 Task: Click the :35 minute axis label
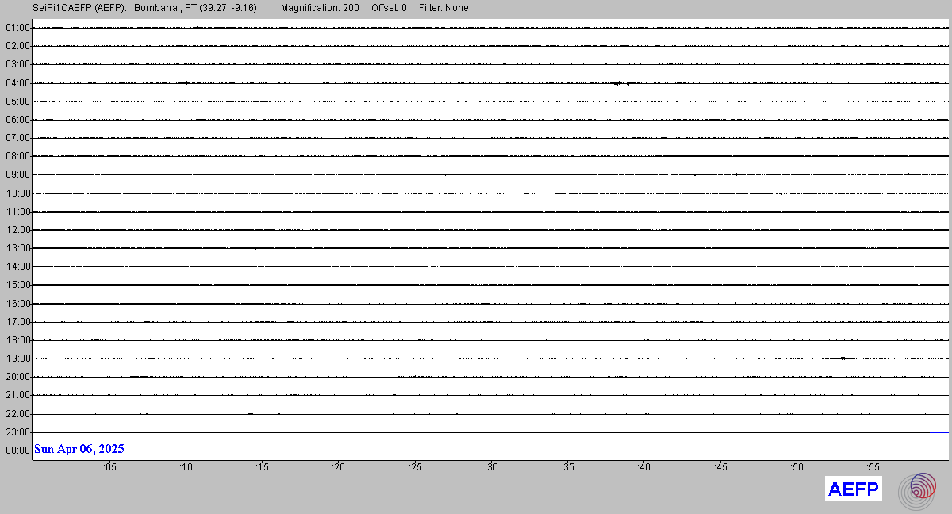click(568, 467)
